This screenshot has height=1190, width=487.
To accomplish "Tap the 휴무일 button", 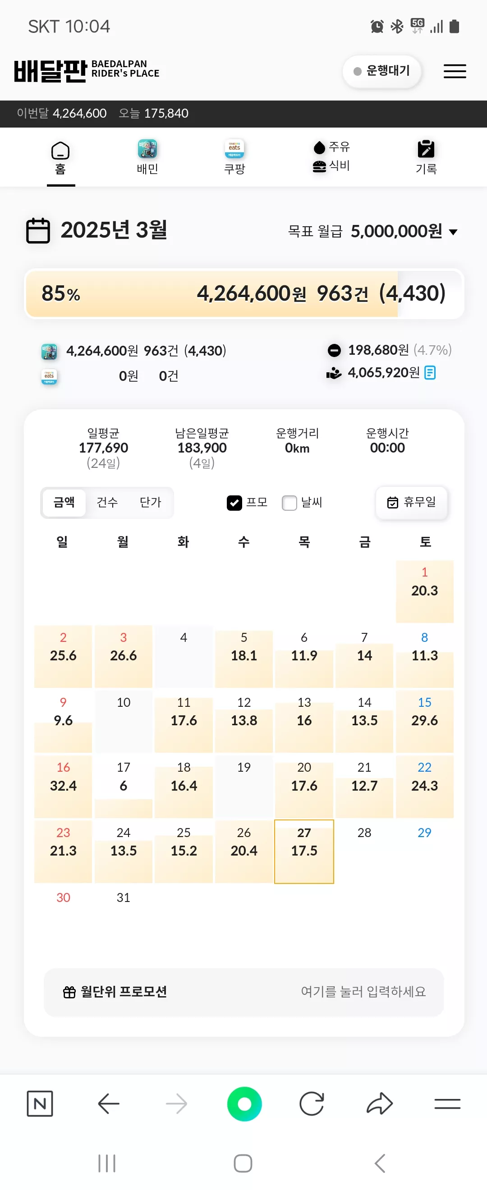I will tap(411, 502).
